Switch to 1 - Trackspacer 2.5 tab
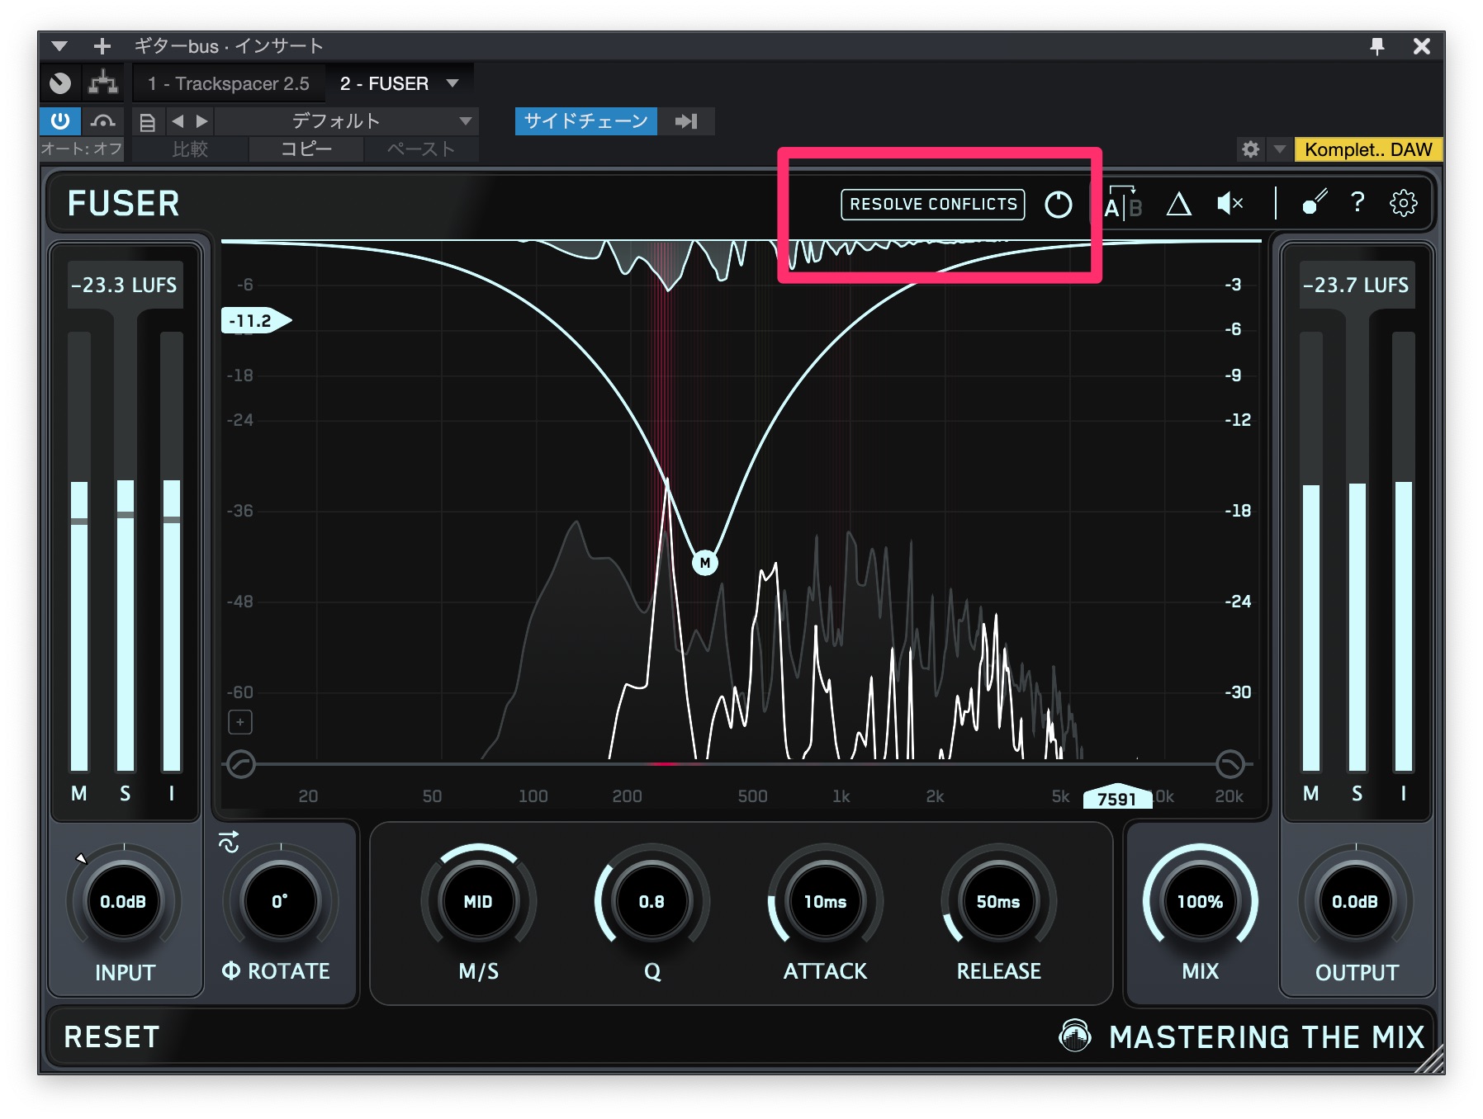Screen dimensions: 1483x1119 [x=228, y=83]
